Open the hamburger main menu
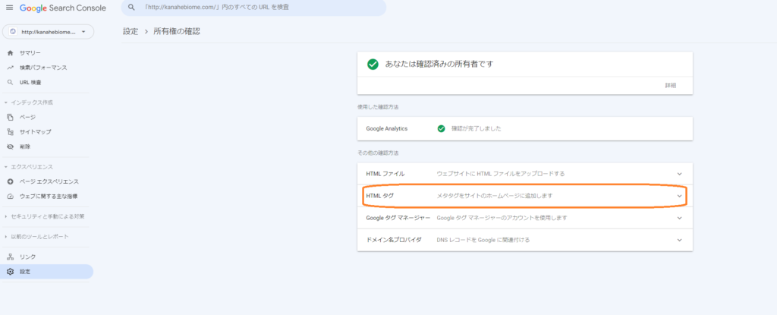The image size is (777, 315). click(x=9, y=7)
